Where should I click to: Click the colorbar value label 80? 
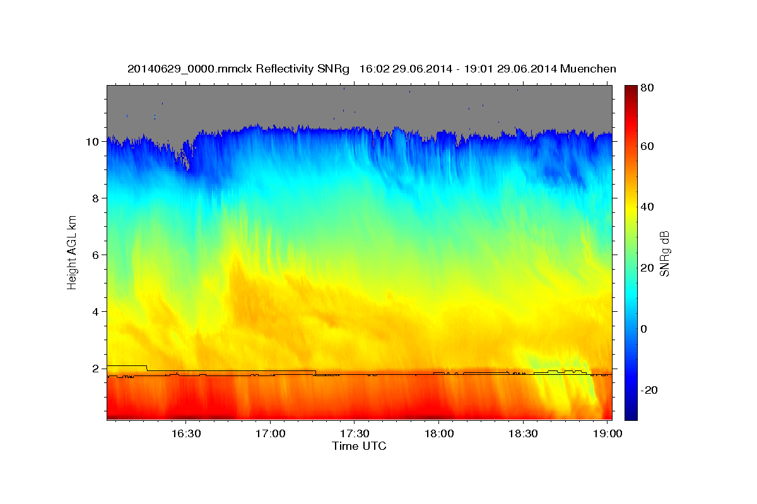coord(647,89)
